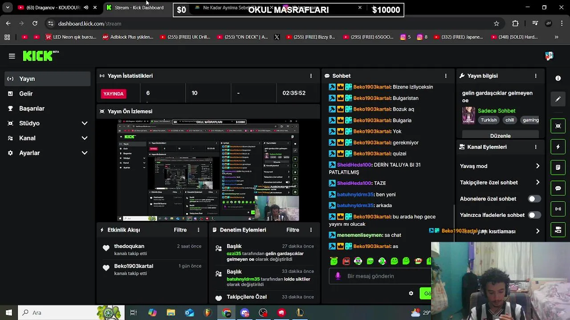The image size is (570, 320).
Task: Open Filtre in Denetim Eylemleri panel
Action: (293, 230)
